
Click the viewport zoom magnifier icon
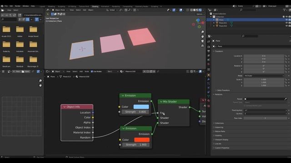click(202, 32)
